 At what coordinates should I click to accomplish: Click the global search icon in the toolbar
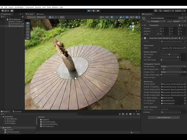click(161, 11)
